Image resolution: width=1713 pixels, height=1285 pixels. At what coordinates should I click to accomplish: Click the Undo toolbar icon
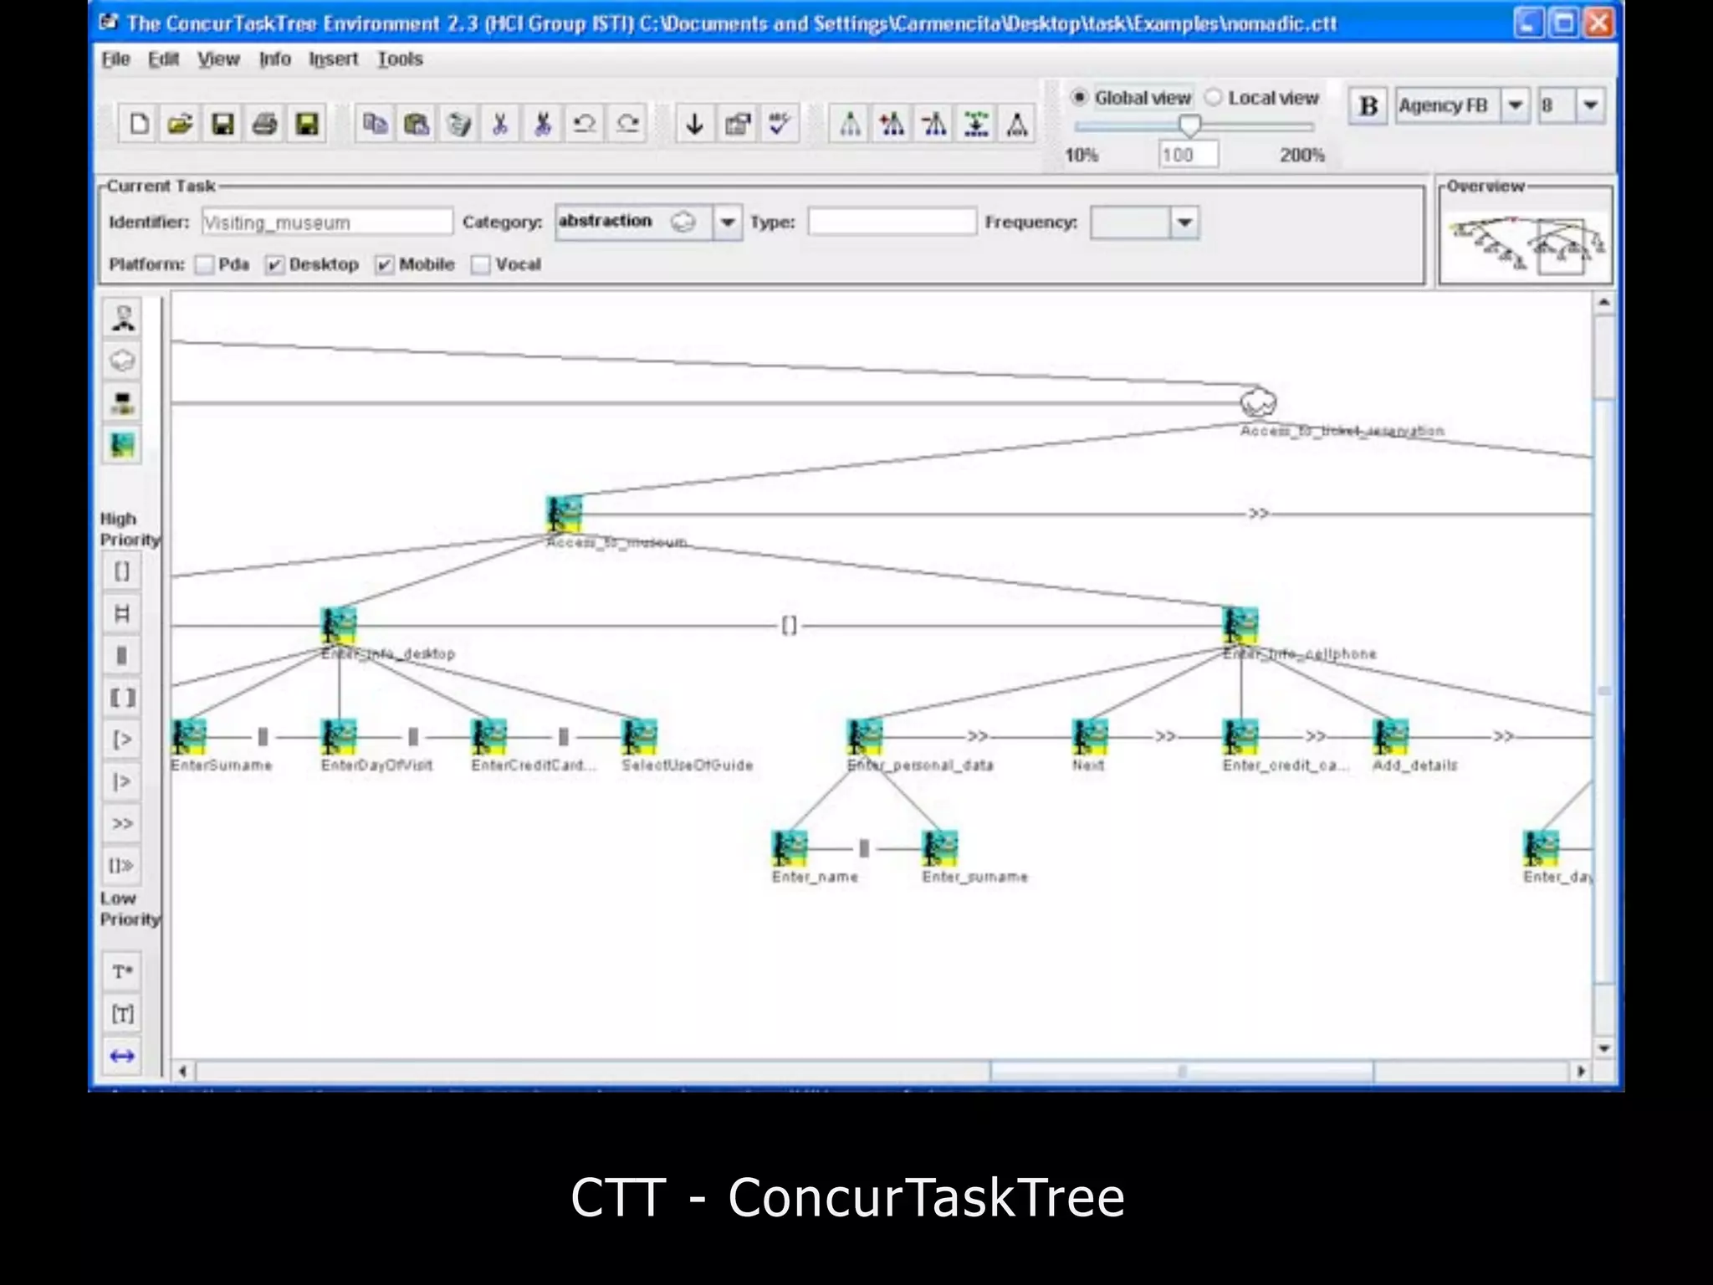point(585,125)
